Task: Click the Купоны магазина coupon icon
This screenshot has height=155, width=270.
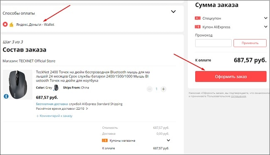Action: 105,140
